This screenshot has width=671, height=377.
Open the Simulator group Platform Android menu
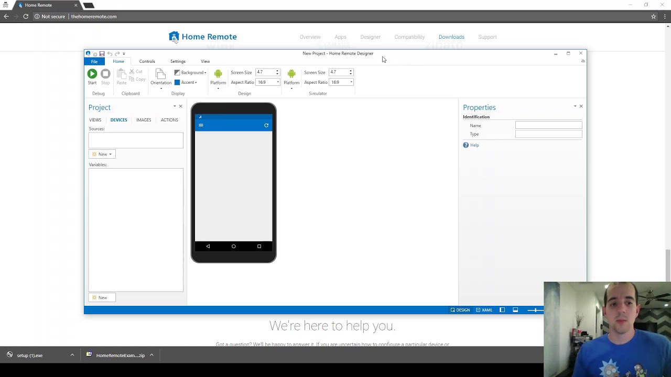click(x=291, y=79)
